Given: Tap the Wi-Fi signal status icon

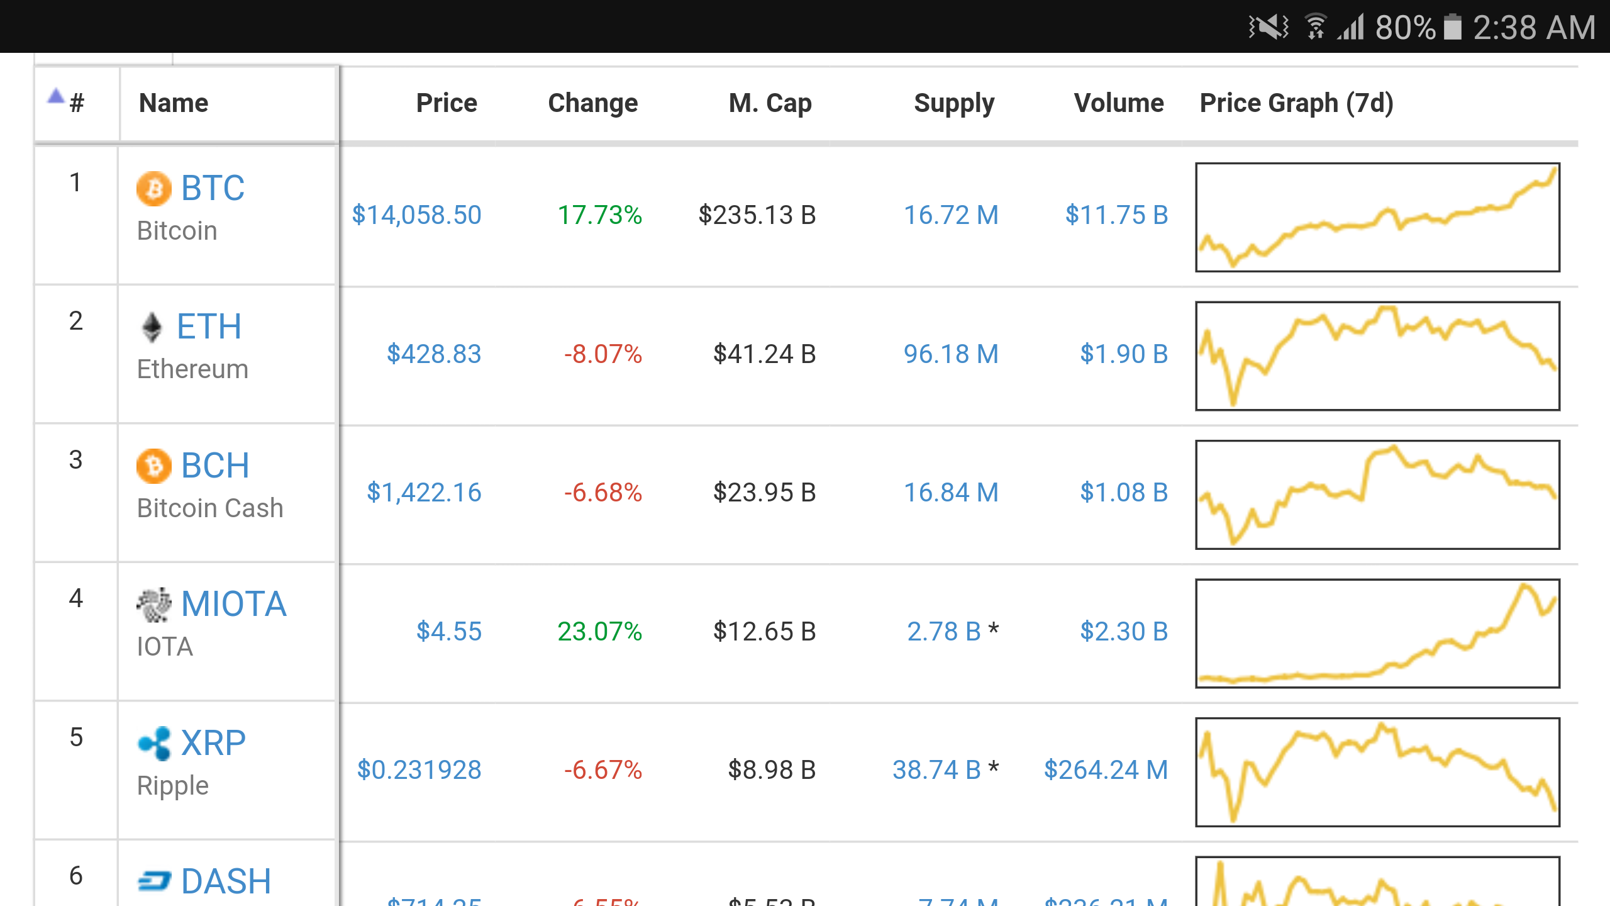Looking at the screenshot, I should click(1315, 27).
